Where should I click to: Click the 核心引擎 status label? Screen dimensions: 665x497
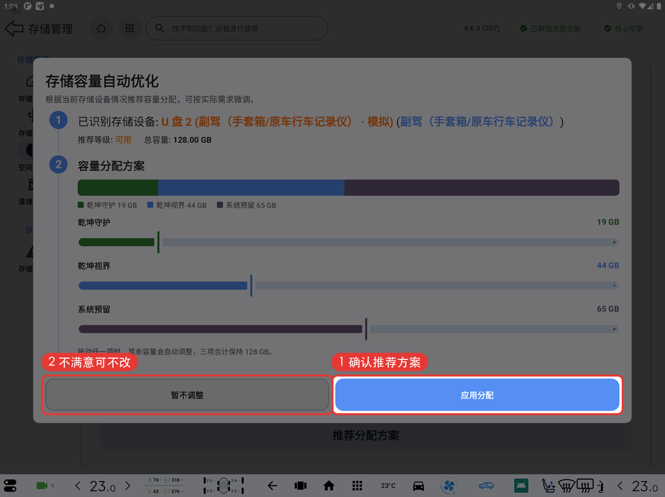(624, 29)
